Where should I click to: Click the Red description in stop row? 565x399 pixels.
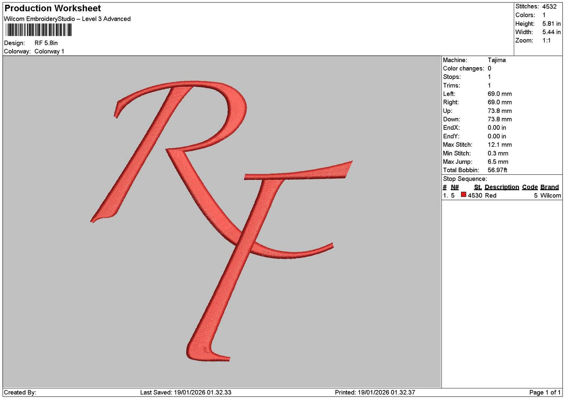coord(491,195)
